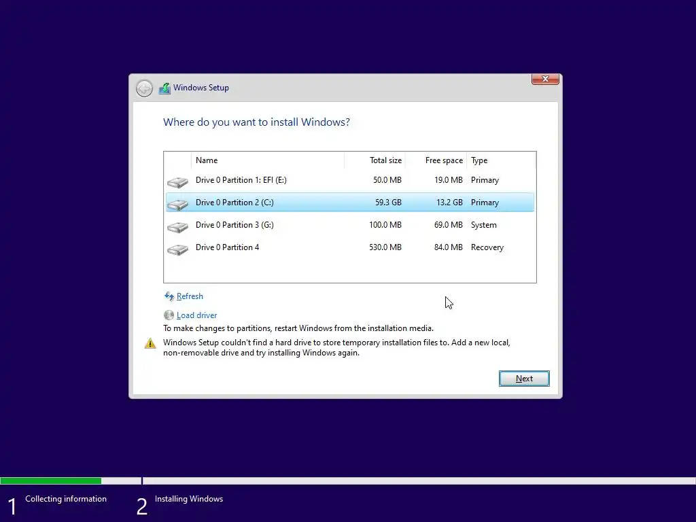The width and height of the screenshot is (696, 522).
Task: Click the 530.0 MB total size cell
Action: click(x=385, y=247)
